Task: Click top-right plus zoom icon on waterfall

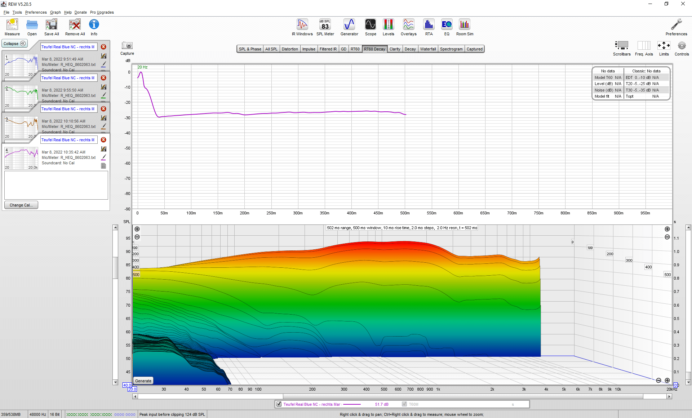Action: click(x=667, y=229)
